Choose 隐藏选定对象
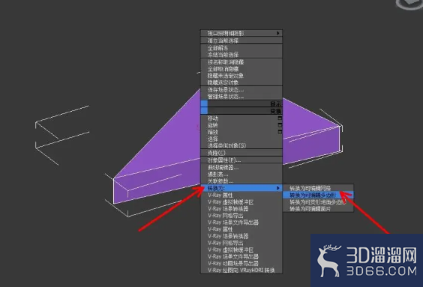The width and height of the screenshot is (423, 287). click(241, 82)
